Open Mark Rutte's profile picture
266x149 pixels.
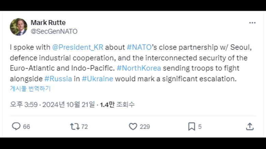[18, 27]
